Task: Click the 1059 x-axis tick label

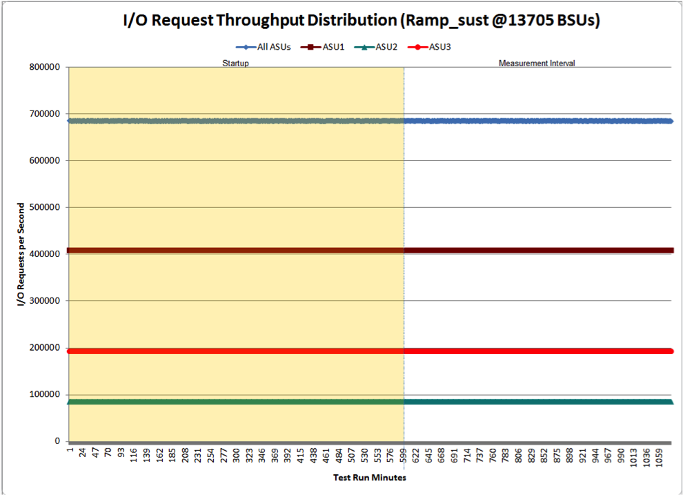Action: pos(660,458)
